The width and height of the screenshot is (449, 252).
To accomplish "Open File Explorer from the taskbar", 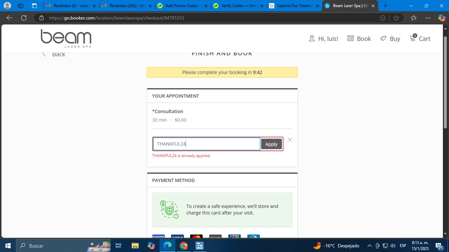I will [135, 246].
